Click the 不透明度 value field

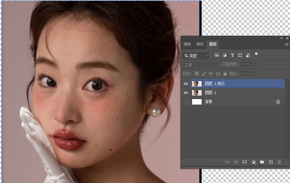coord(246,64)
